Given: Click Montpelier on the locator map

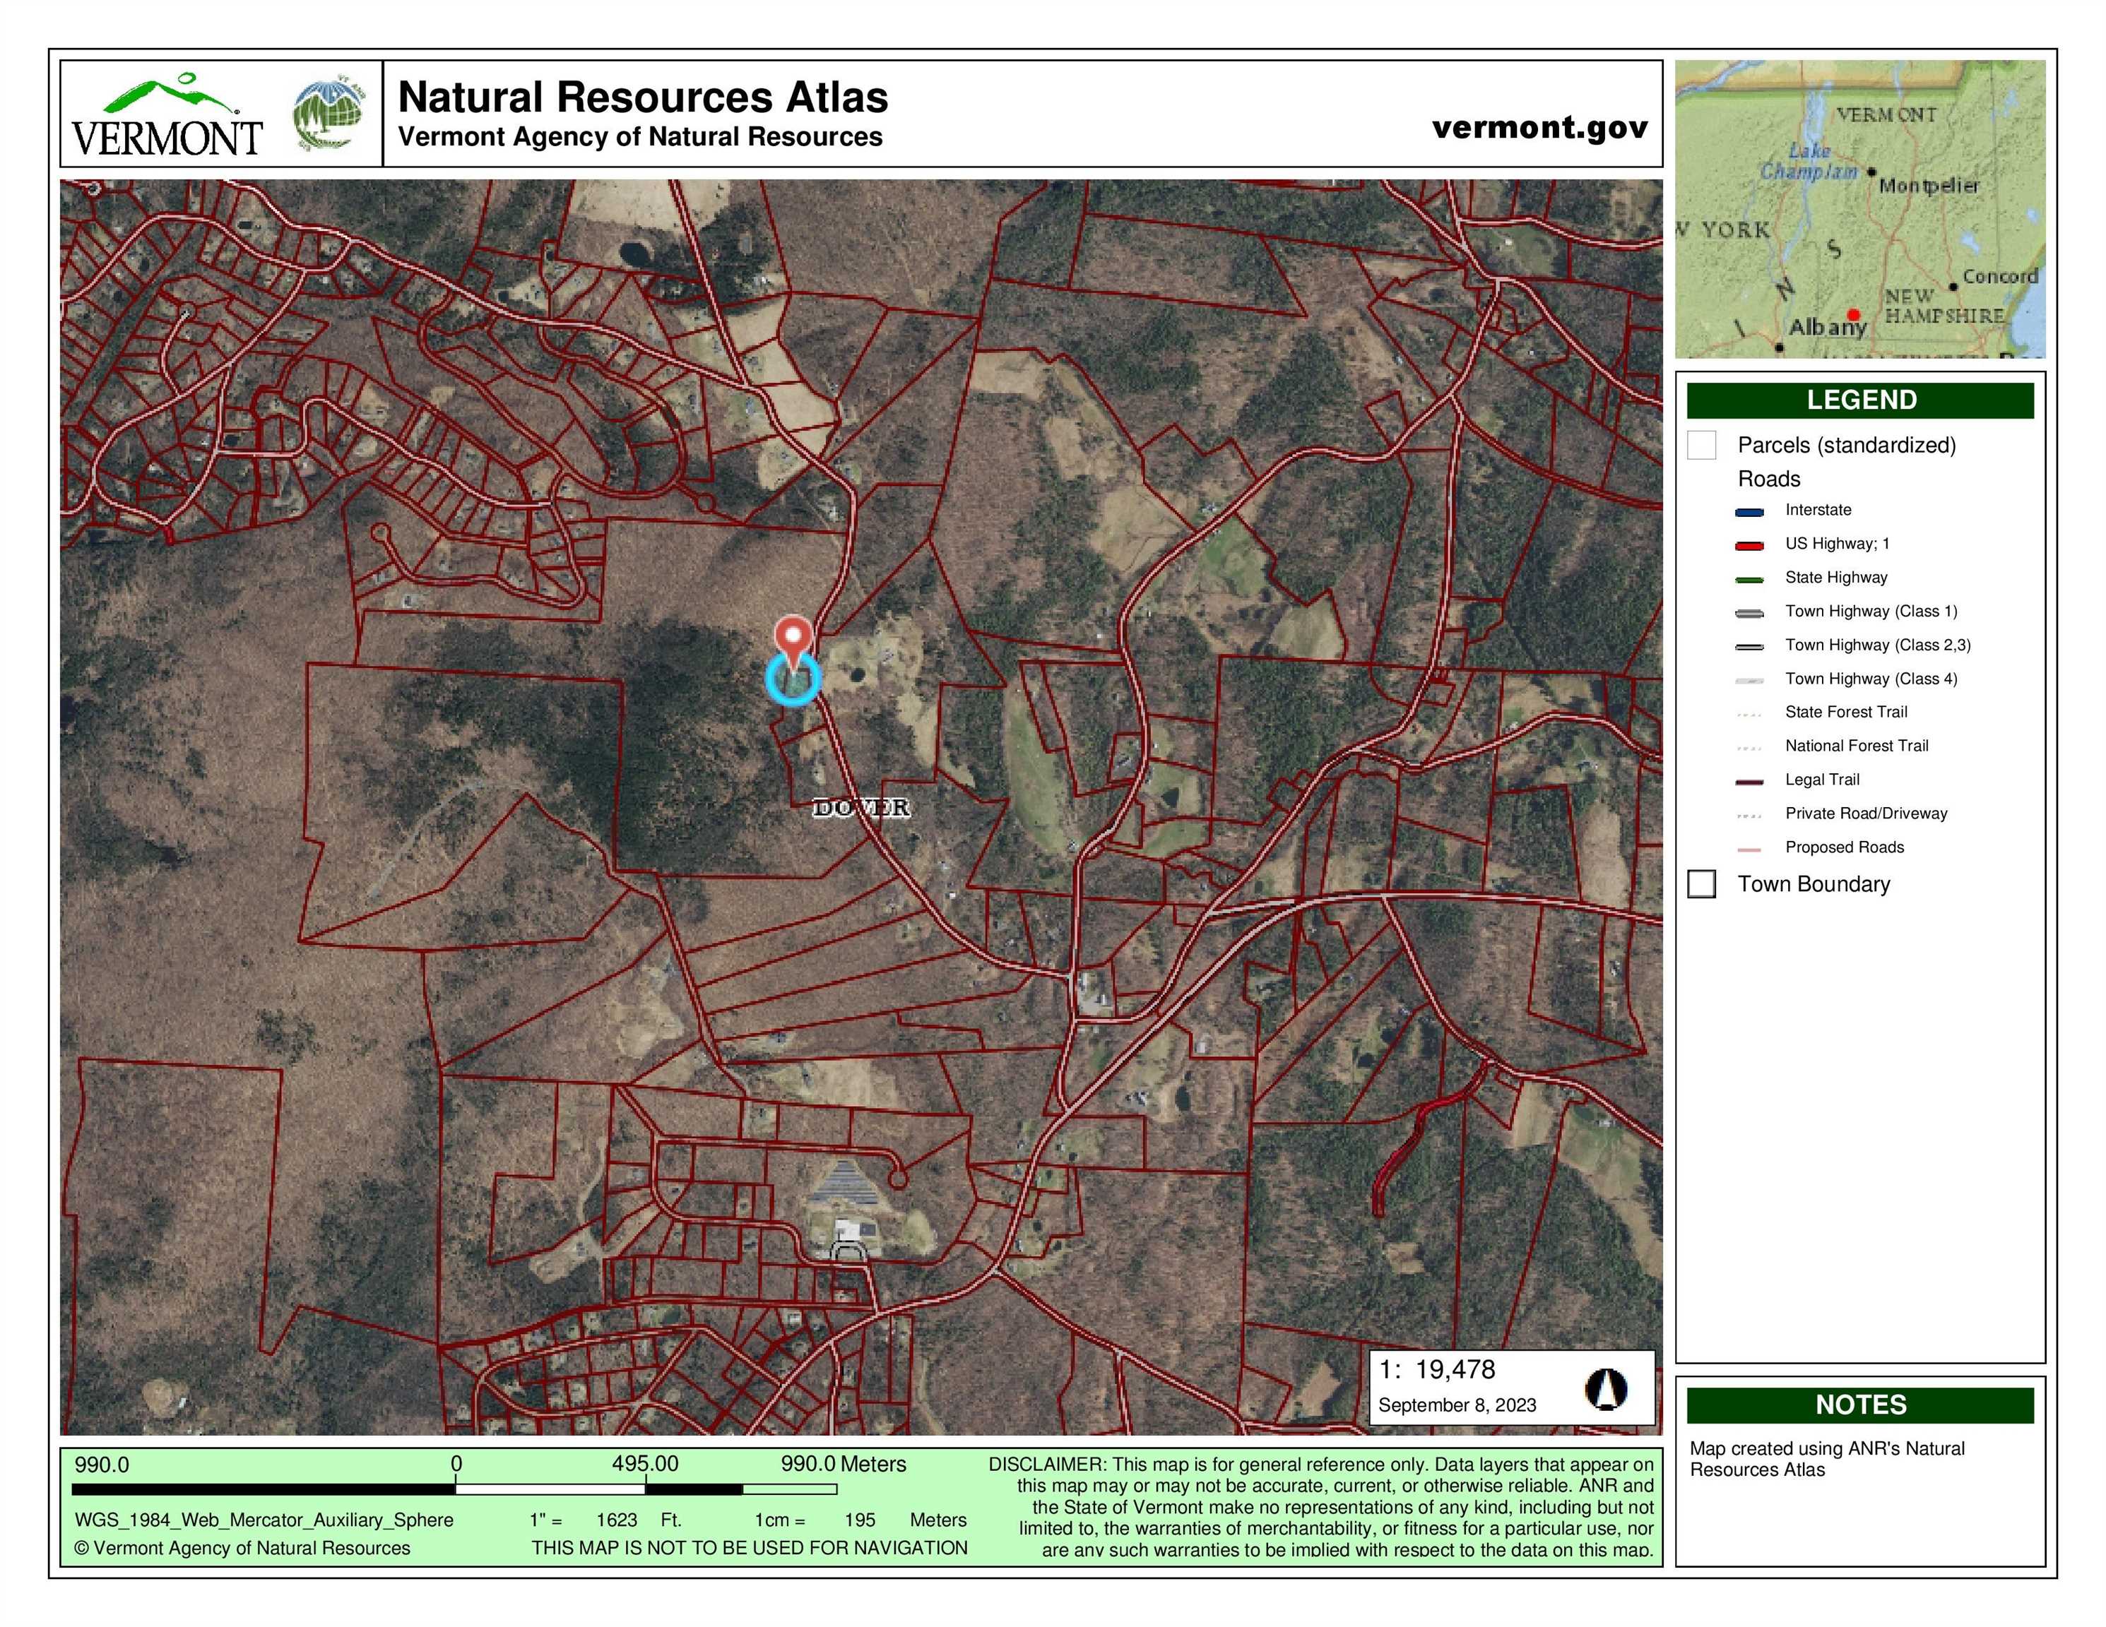Looking at the screenshot, I should tap(1929, 185).
